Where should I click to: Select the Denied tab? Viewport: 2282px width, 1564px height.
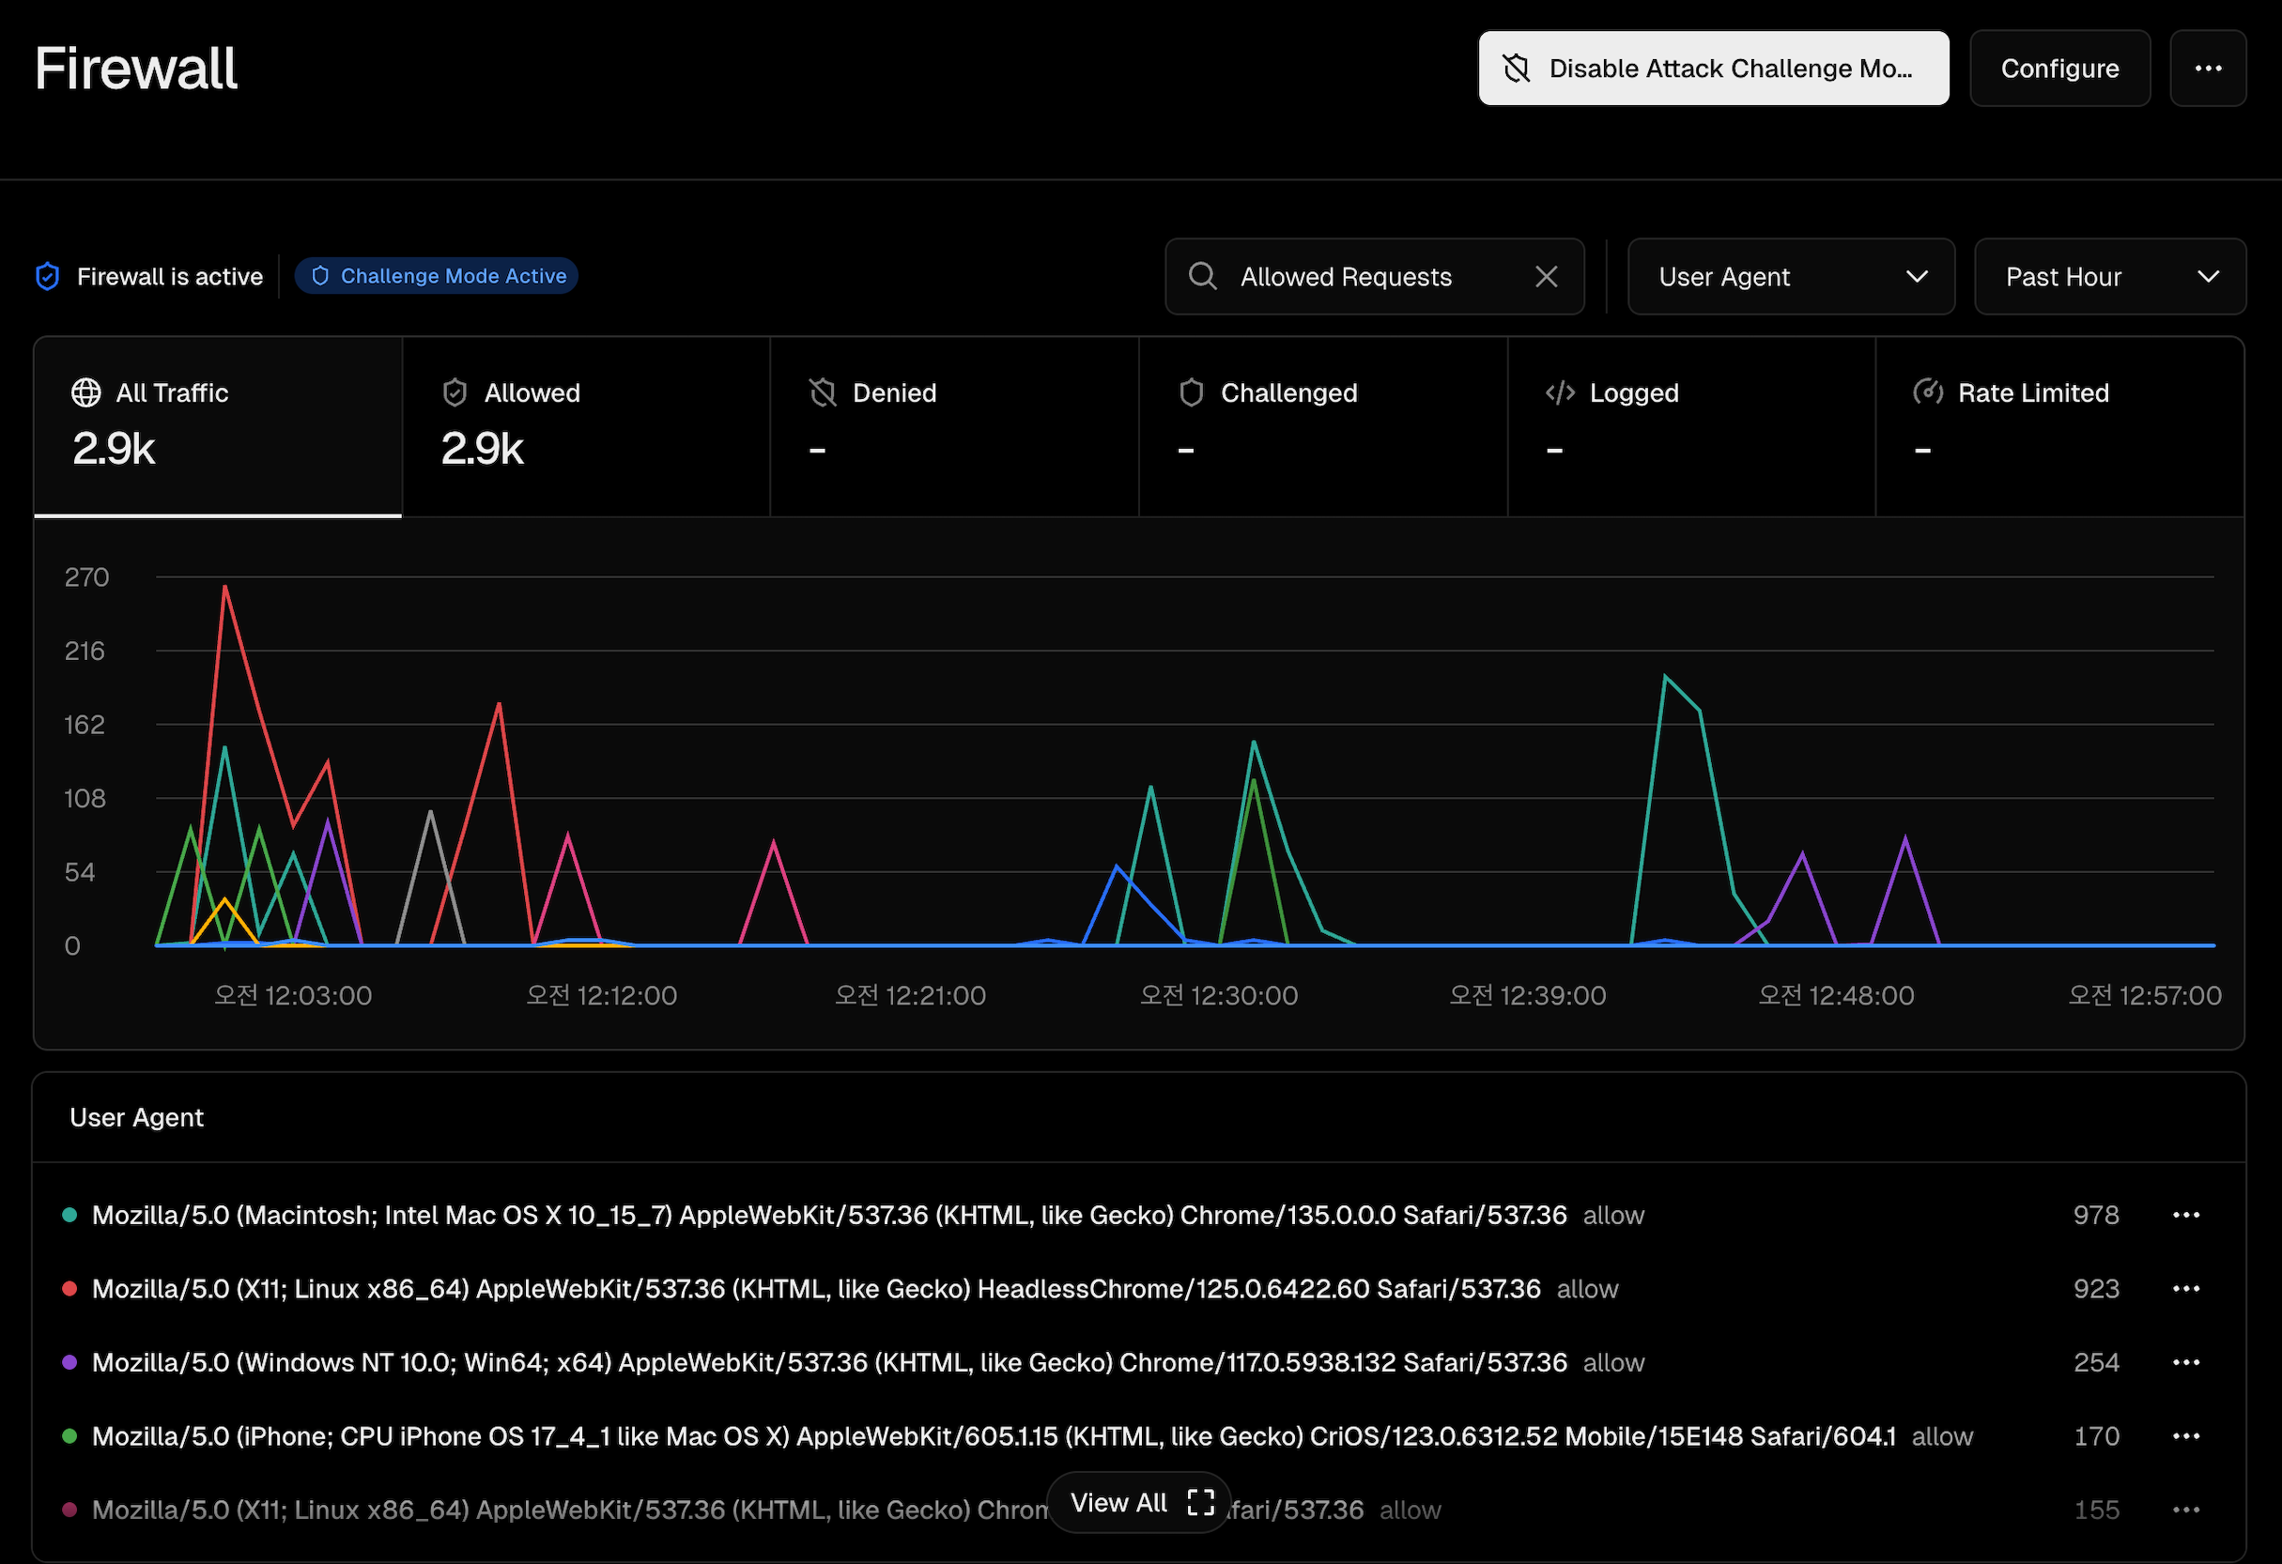pyautogui.click(x=954, y=427)
